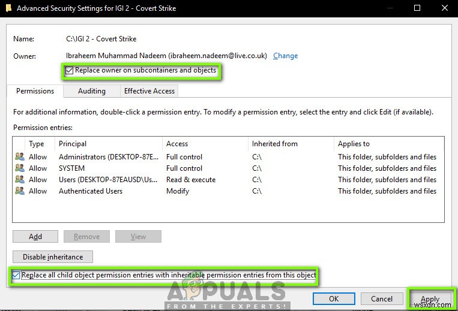Click the Change owner link
This screenshot has width=458, height=311.
tap(285, 56)
